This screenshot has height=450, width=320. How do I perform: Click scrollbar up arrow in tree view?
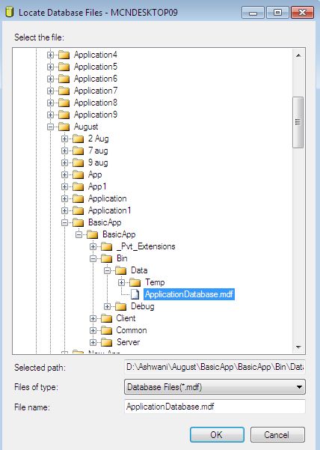click(x=298, y=55)
